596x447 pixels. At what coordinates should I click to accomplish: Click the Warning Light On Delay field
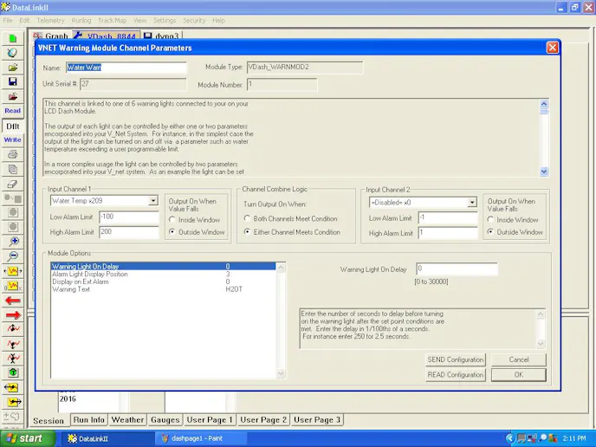(x=457, y=269)
